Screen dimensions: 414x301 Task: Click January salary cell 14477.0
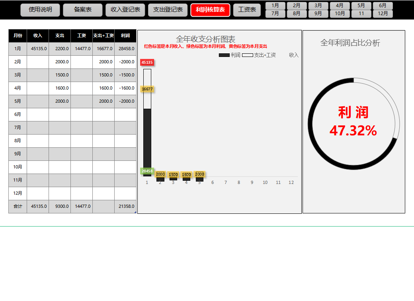tap(82, 49)
